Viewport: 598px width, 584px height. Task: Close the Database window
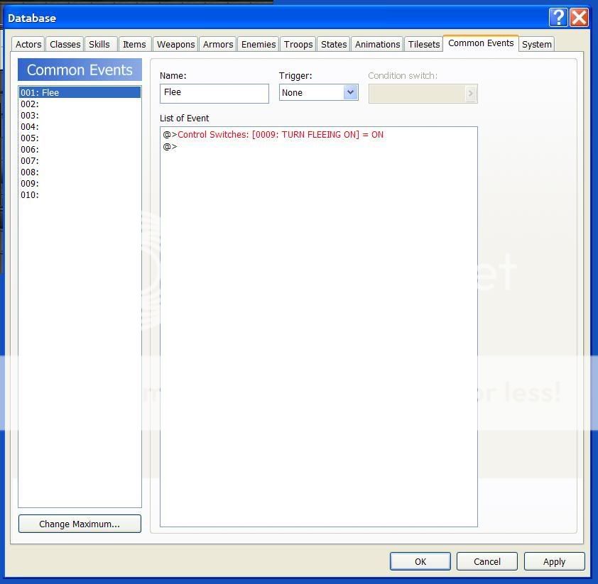pos(580,18)
